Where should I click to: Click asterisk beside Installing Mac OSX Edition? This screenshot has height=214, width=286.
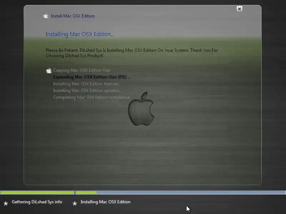[75, 204]
